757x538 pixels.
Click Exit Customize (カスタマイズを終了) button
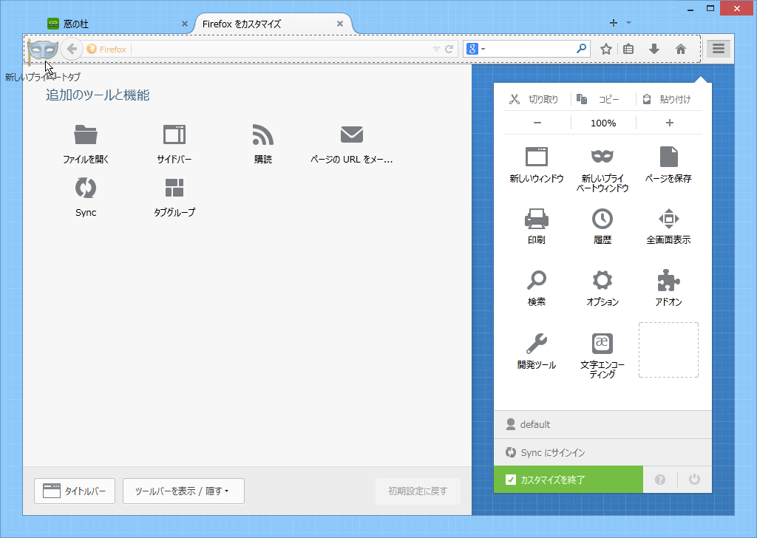[x=568, y=480]
